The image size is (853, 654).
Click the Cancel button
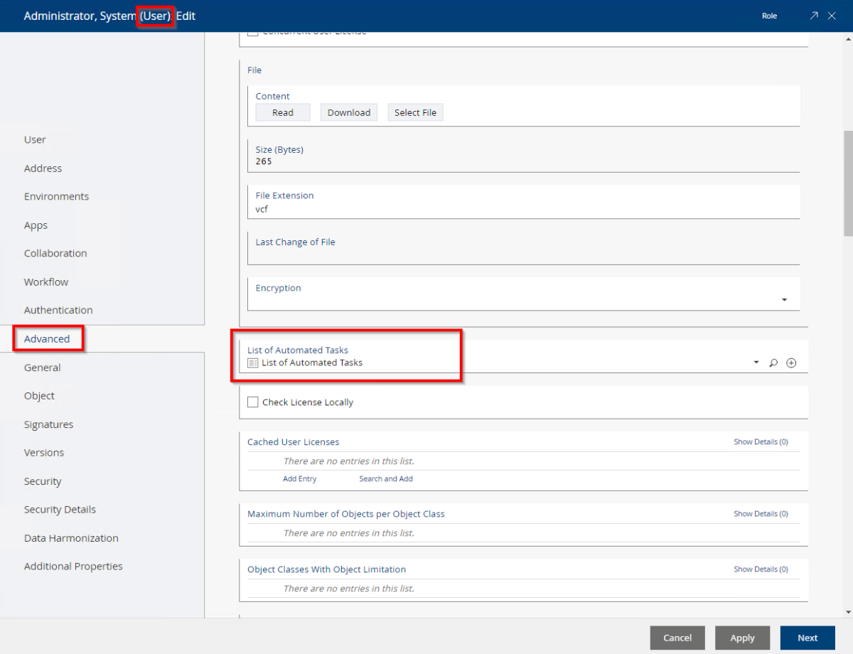(x=677, y=638)
